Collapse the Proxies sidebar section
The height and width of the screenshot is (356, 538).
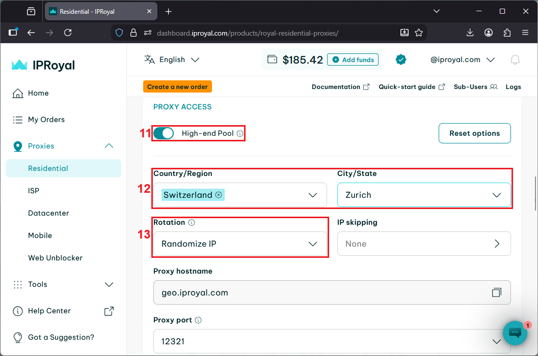(109, 146)
